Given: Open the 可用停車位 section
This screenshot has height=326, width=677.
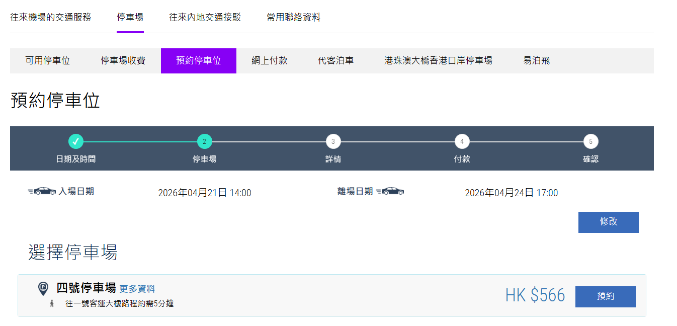Looking at the screenshot, I should (47, 60).
